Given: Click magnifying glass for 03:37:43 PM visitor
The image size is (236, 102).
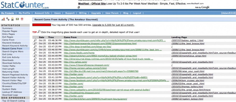Looking at the screenshot, I should pos(35,96).
